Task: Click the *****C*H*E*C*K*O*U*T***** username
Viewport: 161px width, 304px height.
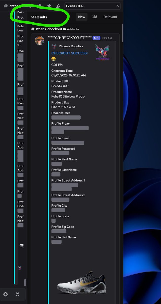Action: [x=70, y=38]
